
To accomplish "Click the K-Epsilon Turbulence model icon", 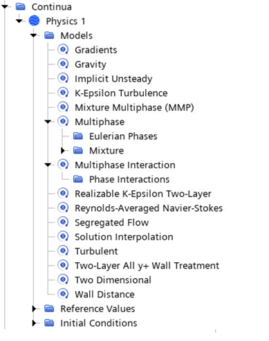I will (63, 93).
